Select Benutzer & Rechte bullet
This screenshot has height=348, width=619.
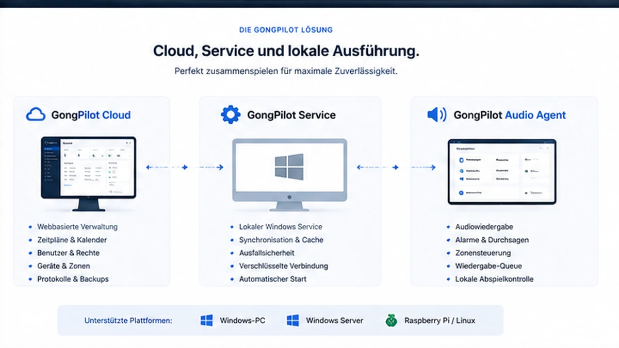[x=69, y=253]
